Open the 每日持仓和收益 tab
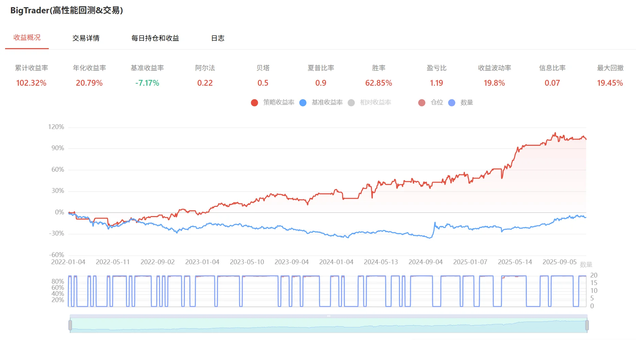636x340 pixels. click(155, 38)
